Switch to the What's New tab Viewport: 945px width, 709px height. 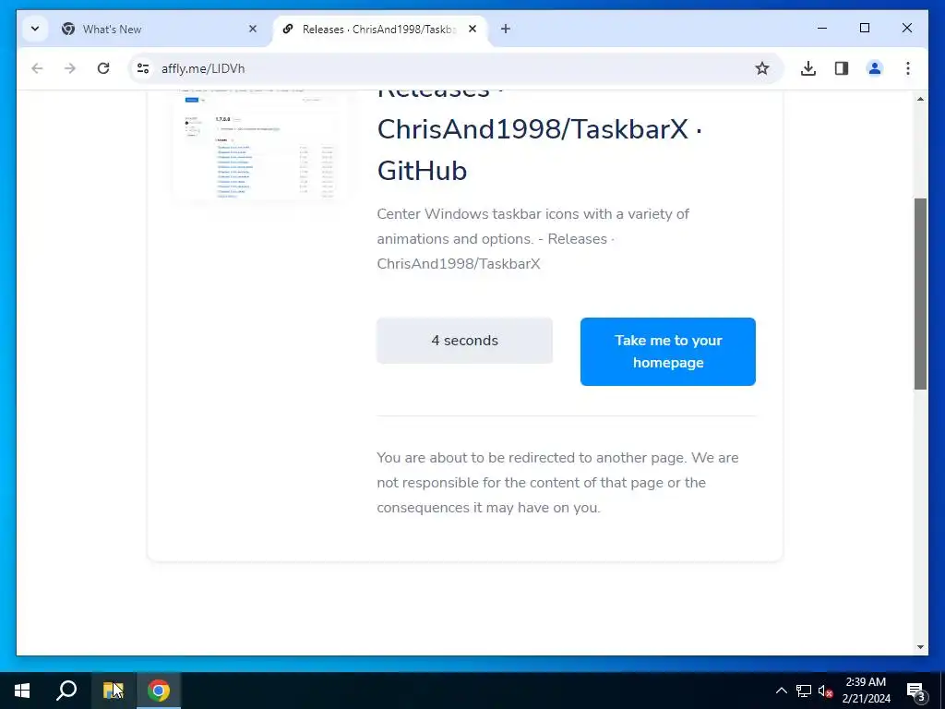point(159,29)
